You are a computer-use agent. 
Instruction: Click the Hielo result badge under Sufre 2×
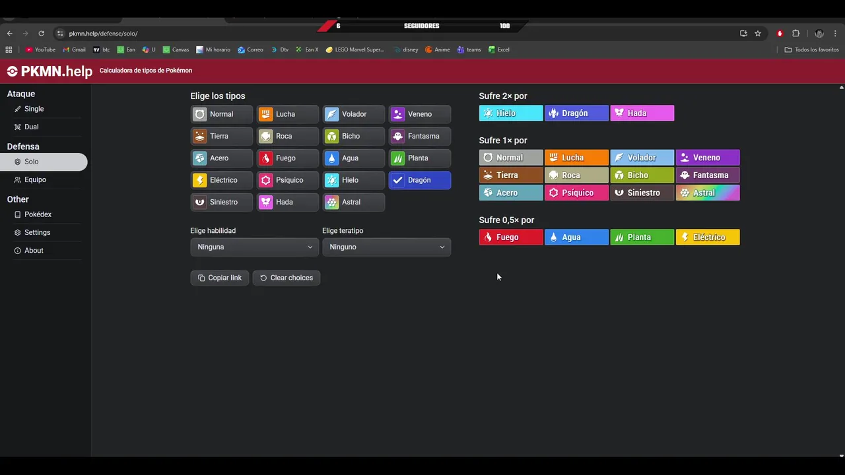tap(511, 113)
